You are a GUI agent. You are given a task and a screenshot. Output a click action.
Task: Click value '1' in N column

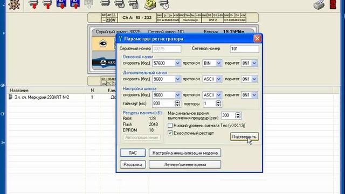92,97
